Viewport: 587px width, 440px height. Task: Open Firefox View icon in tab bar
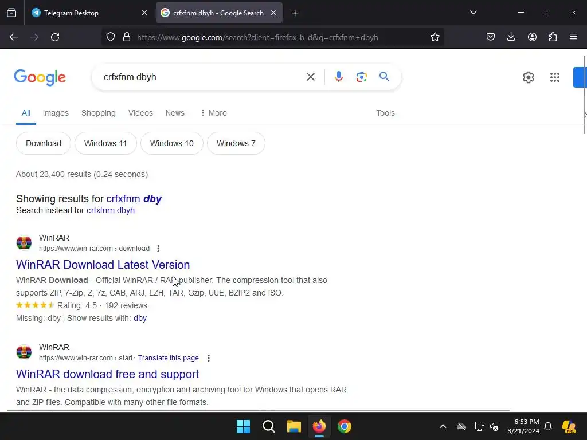11,13
